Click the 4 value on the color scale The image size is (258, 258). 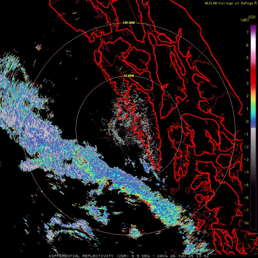247,71
